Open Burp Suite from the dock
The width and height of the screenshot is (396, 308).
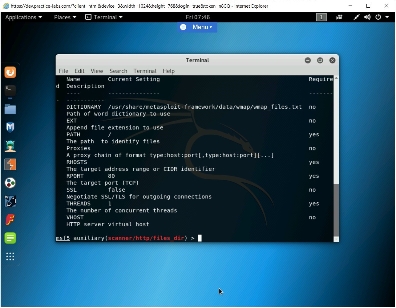pos(10,164)
